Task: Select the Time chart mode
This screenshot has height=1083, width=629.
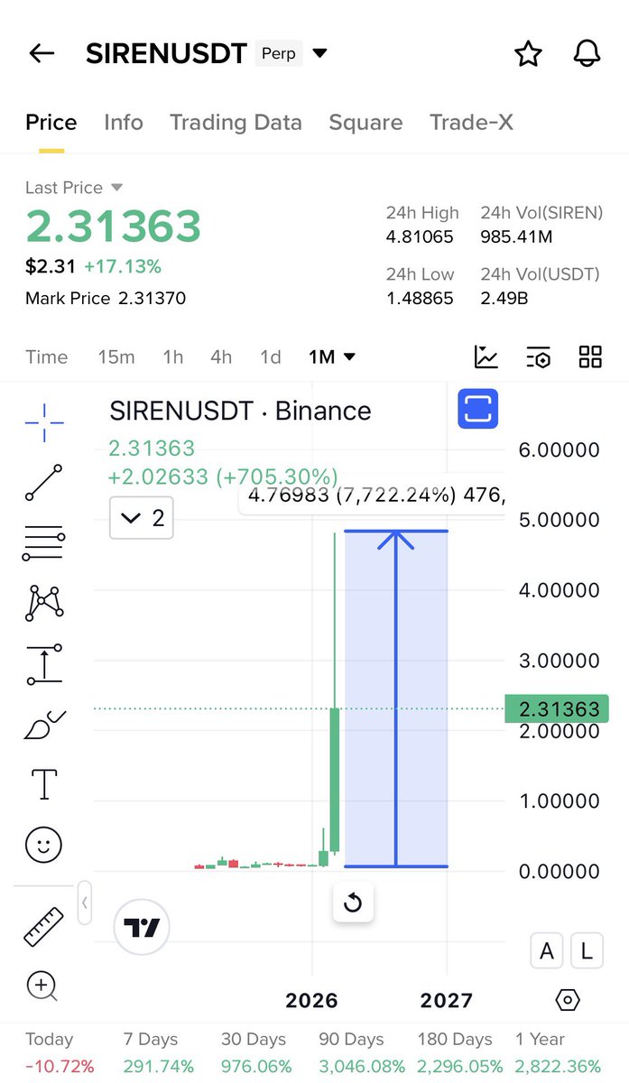Action: pyautogui.click(x=47, y=356)
